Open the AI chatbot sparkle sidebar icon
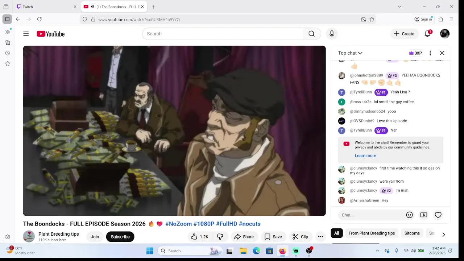The height and width of the screenshot is (261, 464). coord(8,32)
